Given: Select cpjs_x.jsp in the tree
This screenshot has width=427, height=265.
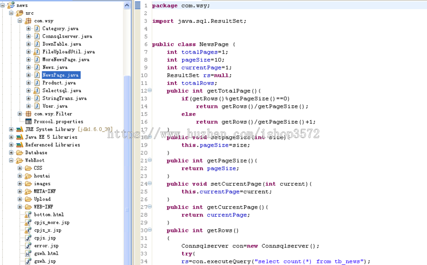Looking at the screenshot, I should tap(47, 230).
